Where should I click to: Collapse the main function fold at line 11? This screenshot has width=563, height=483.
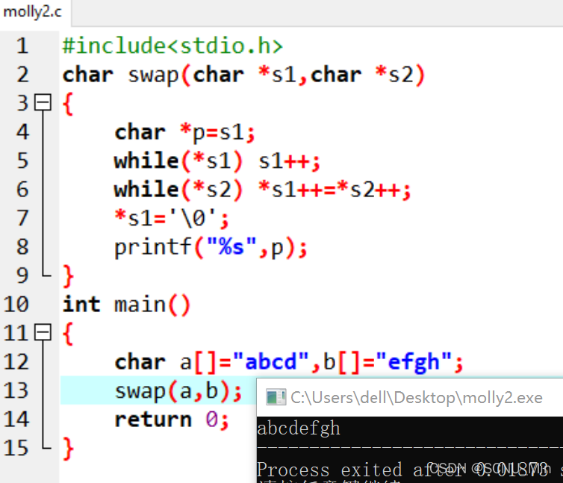coord(43,332)
